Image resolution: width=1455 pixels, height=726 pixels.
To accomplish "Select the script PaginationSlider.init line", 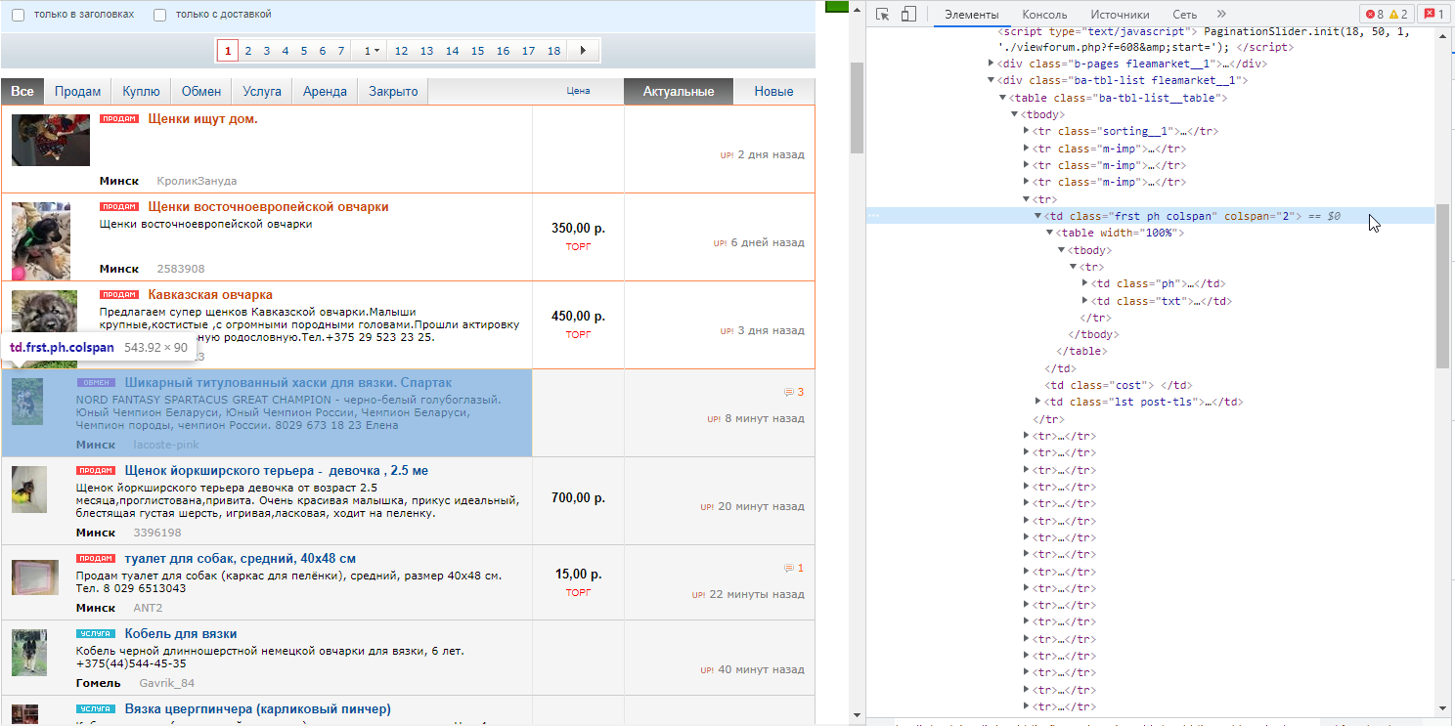I will tap(1203, 38).
